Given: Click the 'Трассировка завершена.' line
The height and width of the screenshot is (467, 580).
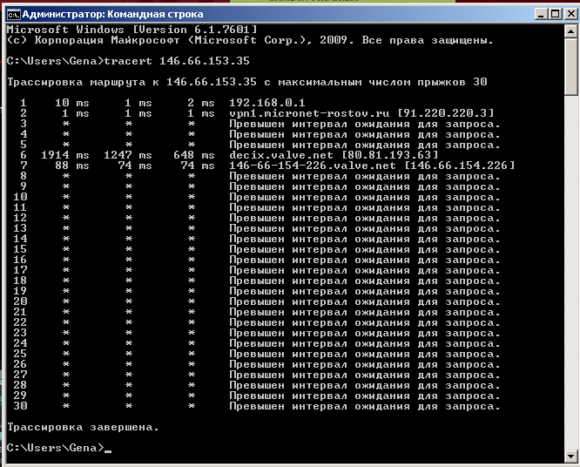Looking at the screenshot, I should (83, 427).
